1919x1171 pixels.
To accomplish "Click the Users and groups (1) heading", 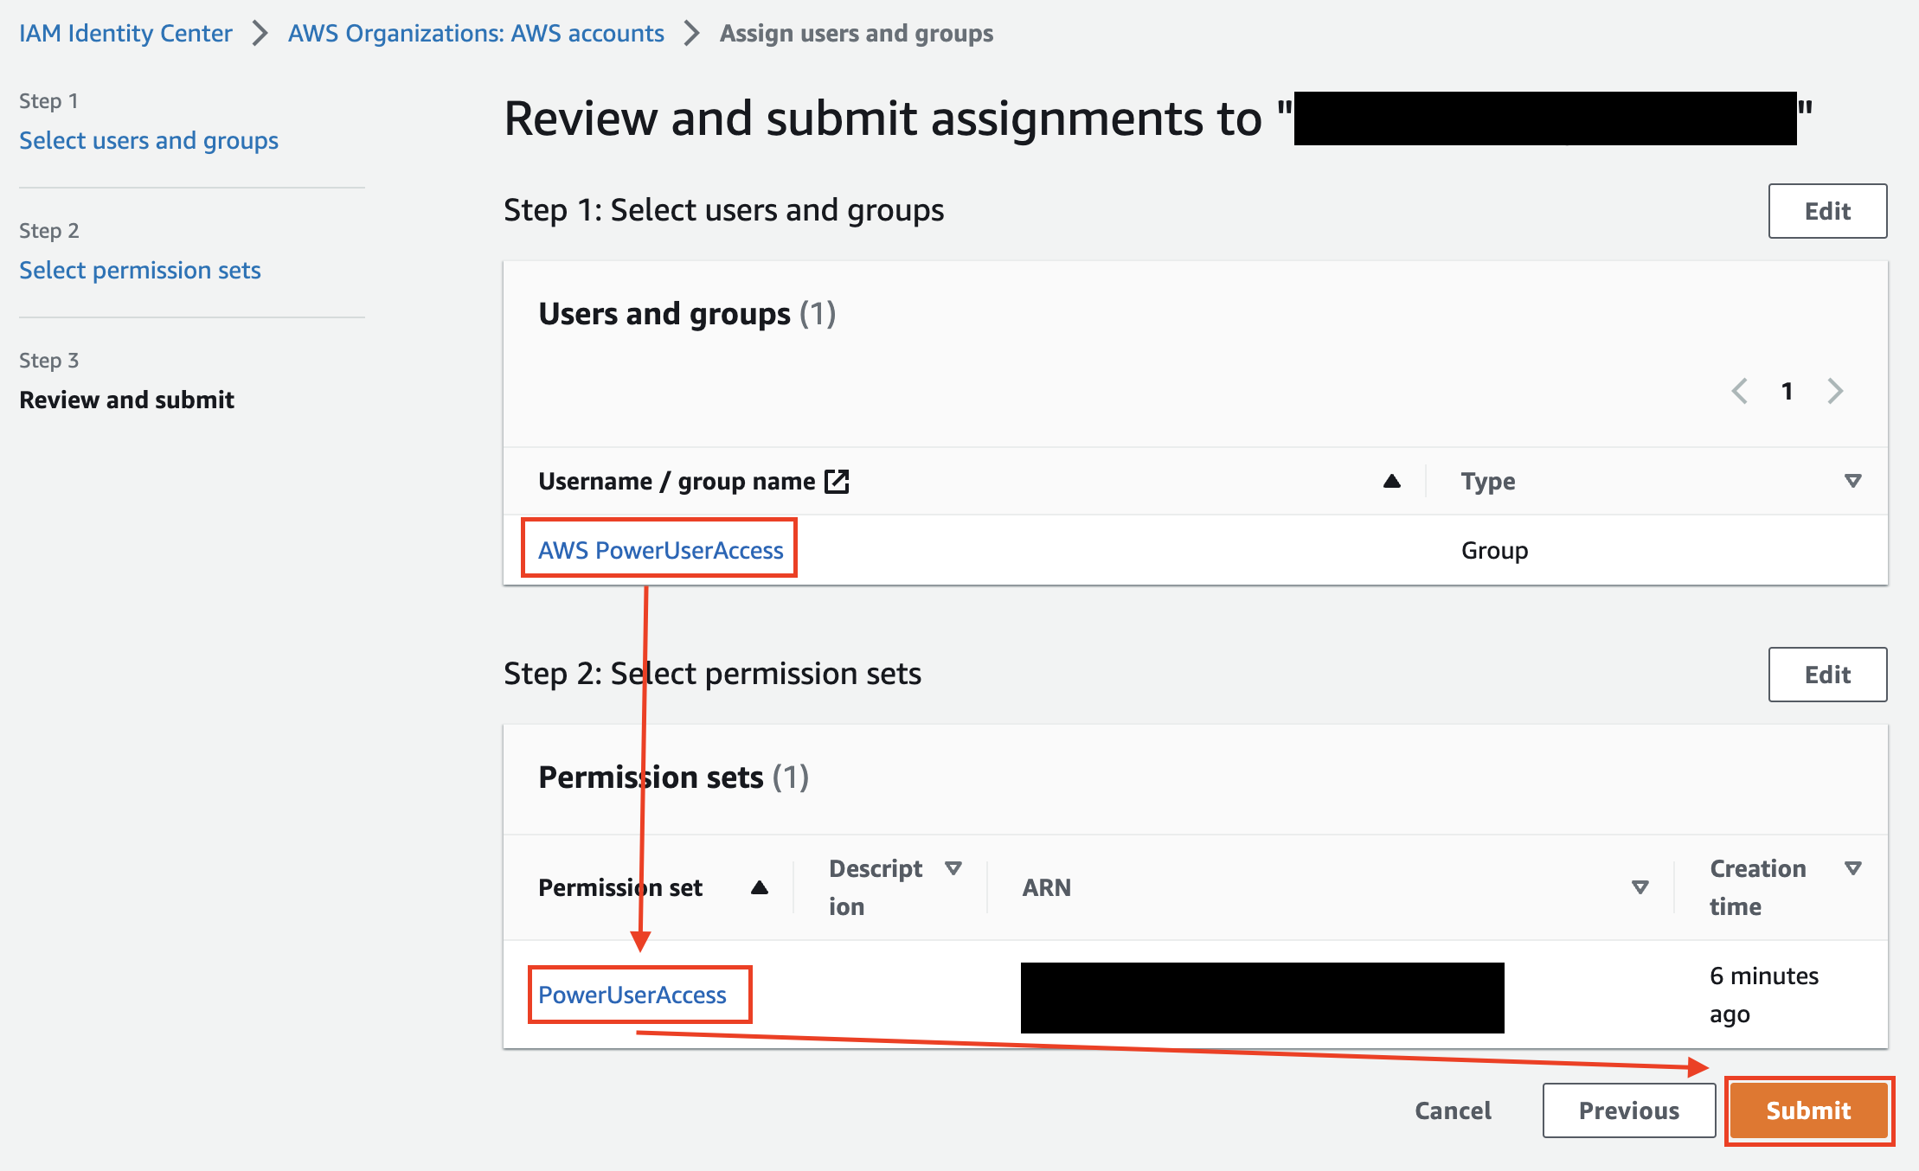I will 687,313.
